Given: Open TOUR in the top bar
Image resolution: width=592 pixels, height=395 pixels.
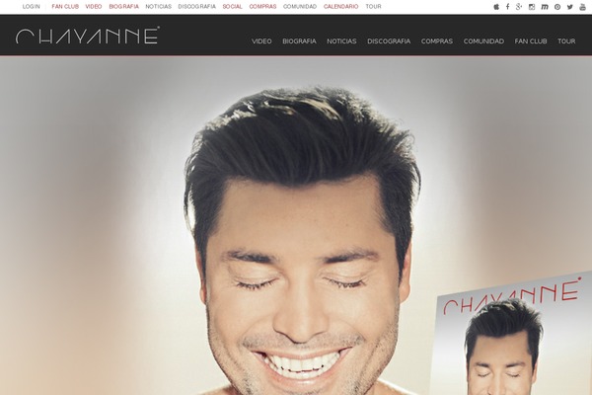Looking at the screenshot, I should [373, 7].
